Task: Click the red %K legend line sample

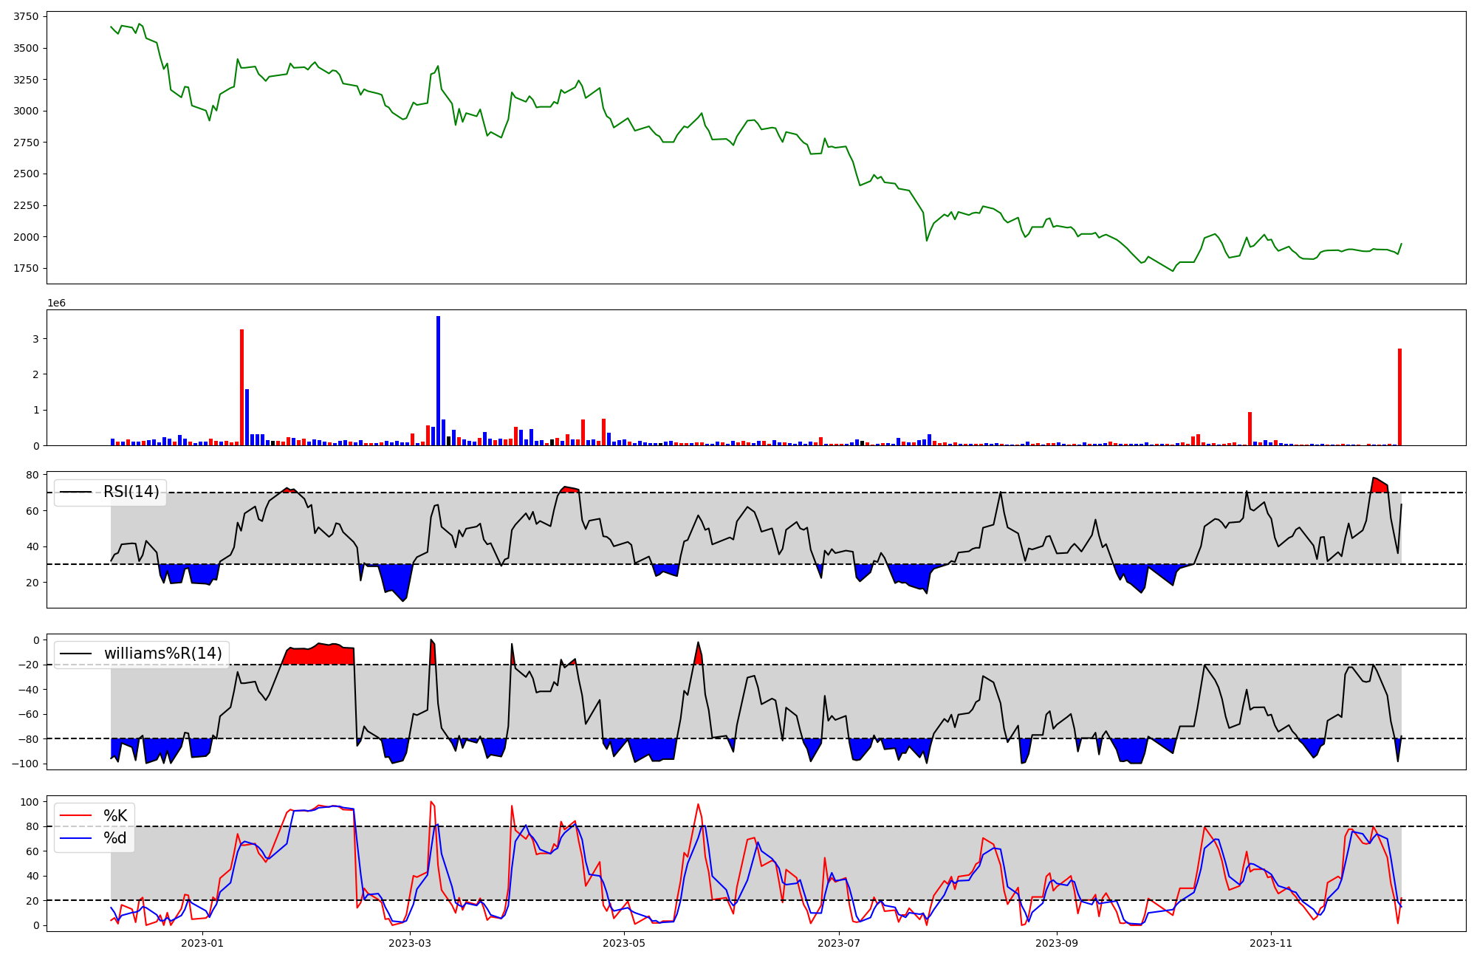Action: (x=75, y=816)
